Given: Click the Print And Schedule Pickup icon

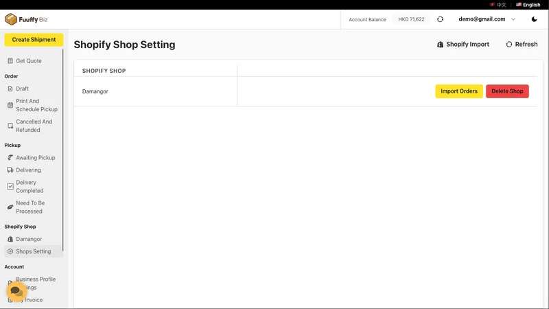Looking at the screenshot, I should point(10,105).
